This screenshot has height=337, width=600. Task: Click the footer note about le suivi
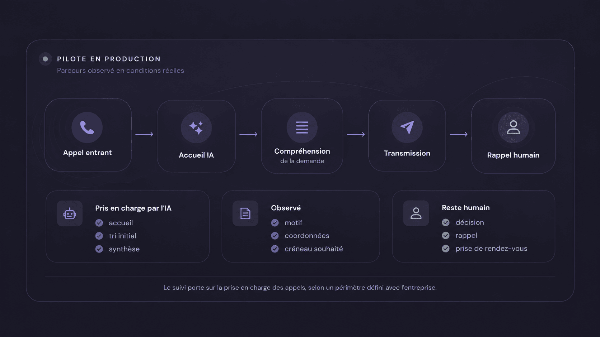pyautogui.click(x=300, y=288)
